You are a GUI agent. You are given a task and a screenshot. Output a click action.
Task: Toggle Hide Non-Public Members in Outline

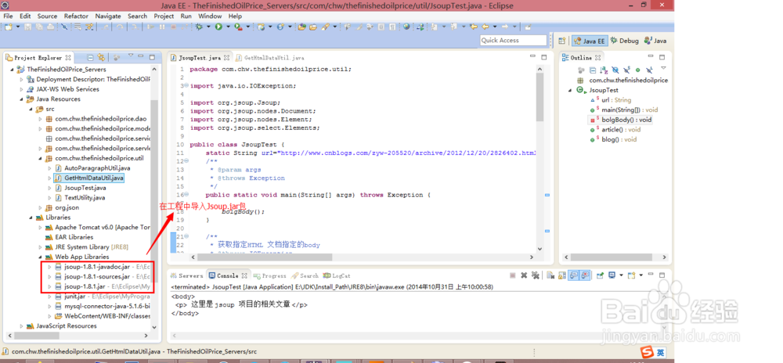click(638, 70)
